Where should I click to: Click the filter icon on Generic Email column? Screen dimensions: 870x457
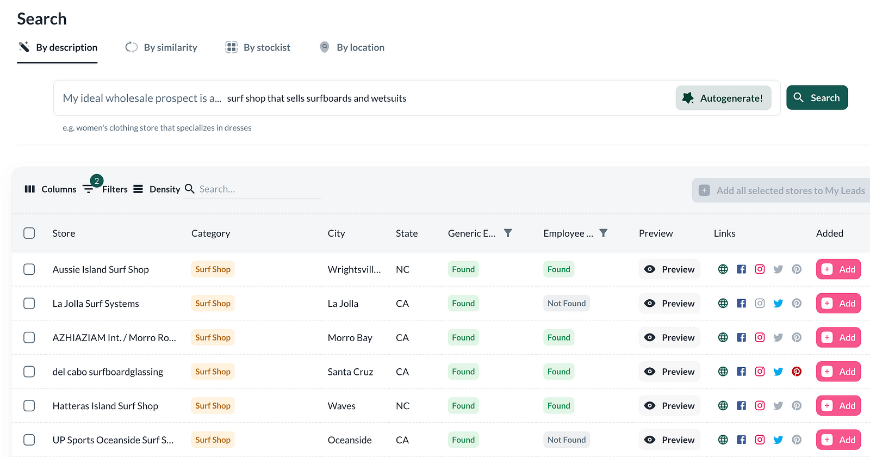pos(508,233)
